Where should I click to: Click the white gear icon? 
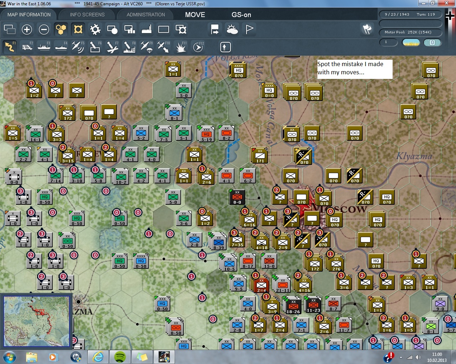tap(95, 30)
